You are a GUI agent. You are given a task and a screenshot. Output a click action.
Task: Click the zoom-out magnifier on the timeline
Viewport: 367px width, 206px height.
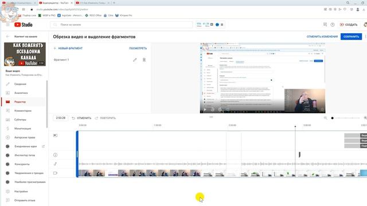tap(325, 118)
